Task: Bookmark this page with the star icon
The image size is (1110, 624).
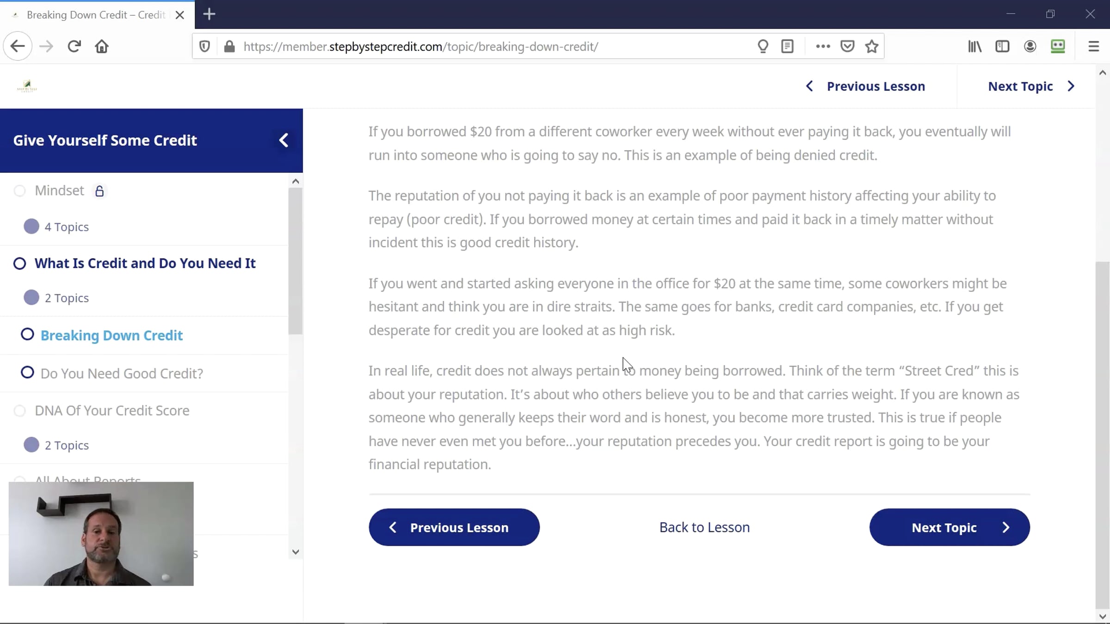Action: click(x=872, y=46)
